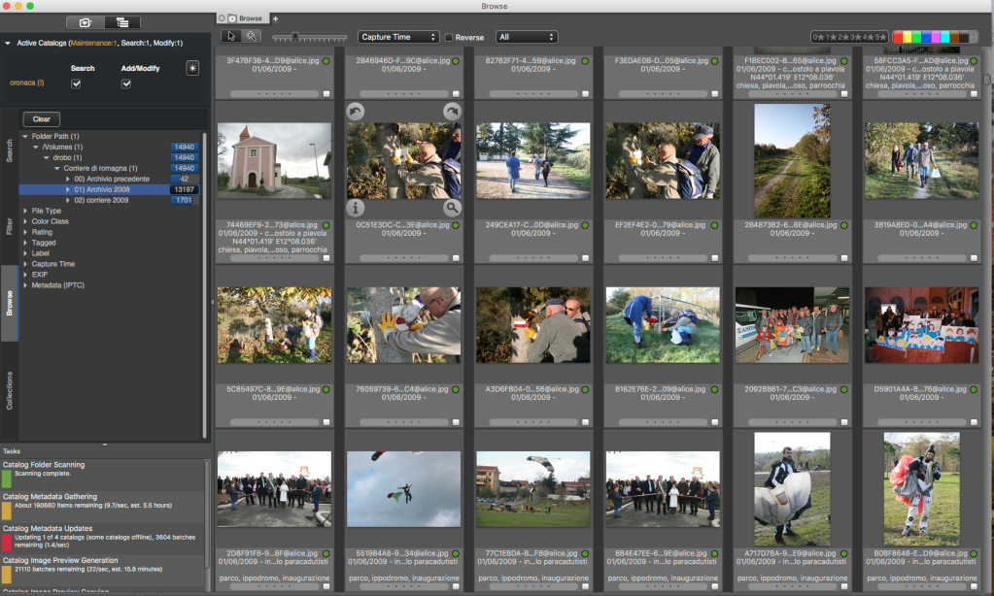Select the arrow pointer tool
The image size is (994, 596).
[231, 37]
